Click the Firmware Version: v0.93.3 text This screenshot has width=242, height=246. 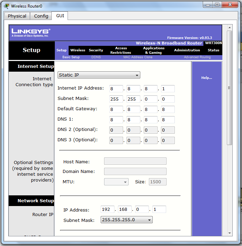(190, 38)
